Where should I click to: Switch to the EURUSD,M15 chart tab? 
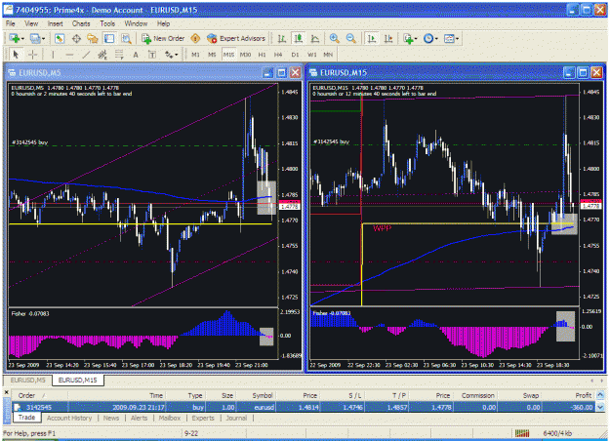coord(77,380)
